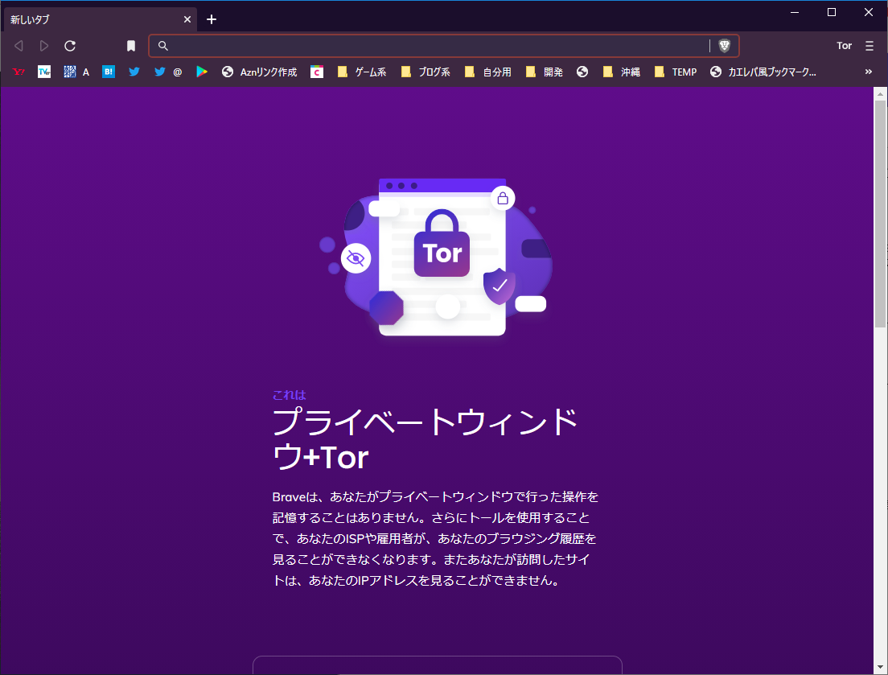Open the Yahoo! JAPAN bookmark
888x675 pixels.
(x=18, y=72)
